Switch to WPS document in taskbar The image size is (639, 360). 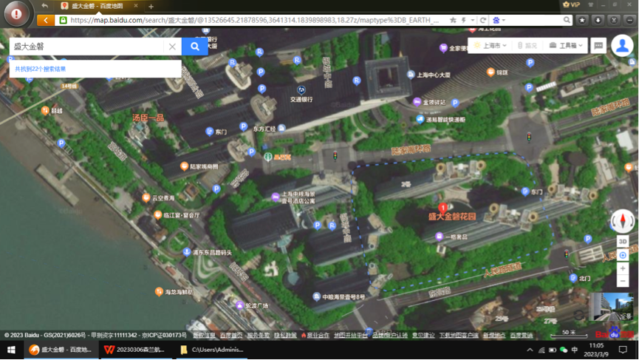click(x=135, y=350)
